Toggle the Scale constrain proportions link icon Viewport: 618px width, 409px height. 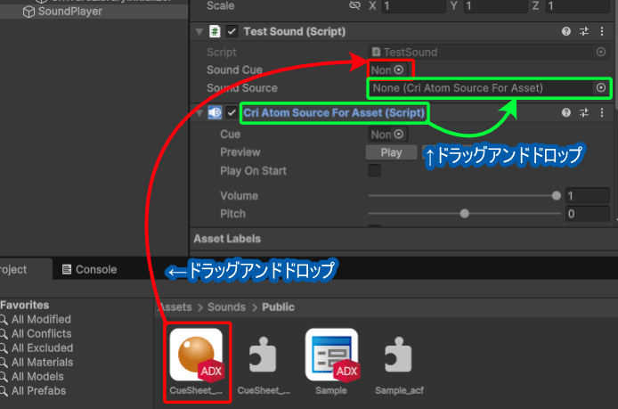tap(354, 5)
